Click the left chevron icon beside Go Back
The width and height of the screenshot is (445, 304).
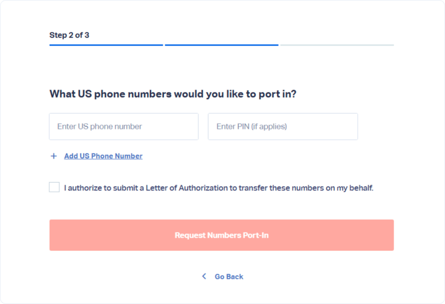204,276
